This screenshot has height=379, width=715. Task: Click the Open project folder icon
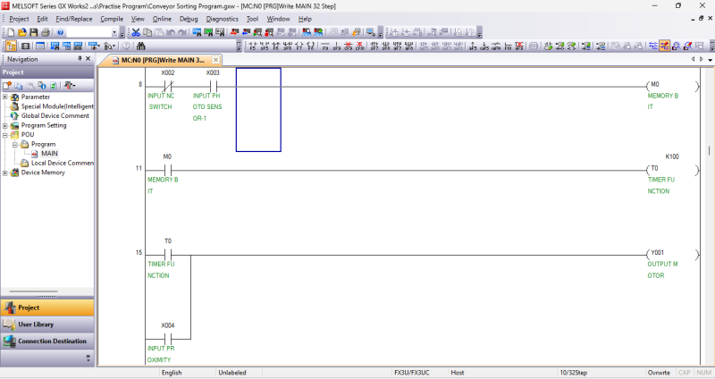(x=21, y=32)
